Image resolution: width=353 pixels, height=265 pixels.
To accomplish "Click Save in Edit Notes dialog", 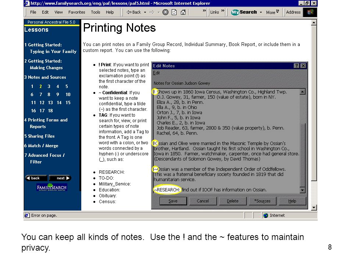I will coord(173,201).
